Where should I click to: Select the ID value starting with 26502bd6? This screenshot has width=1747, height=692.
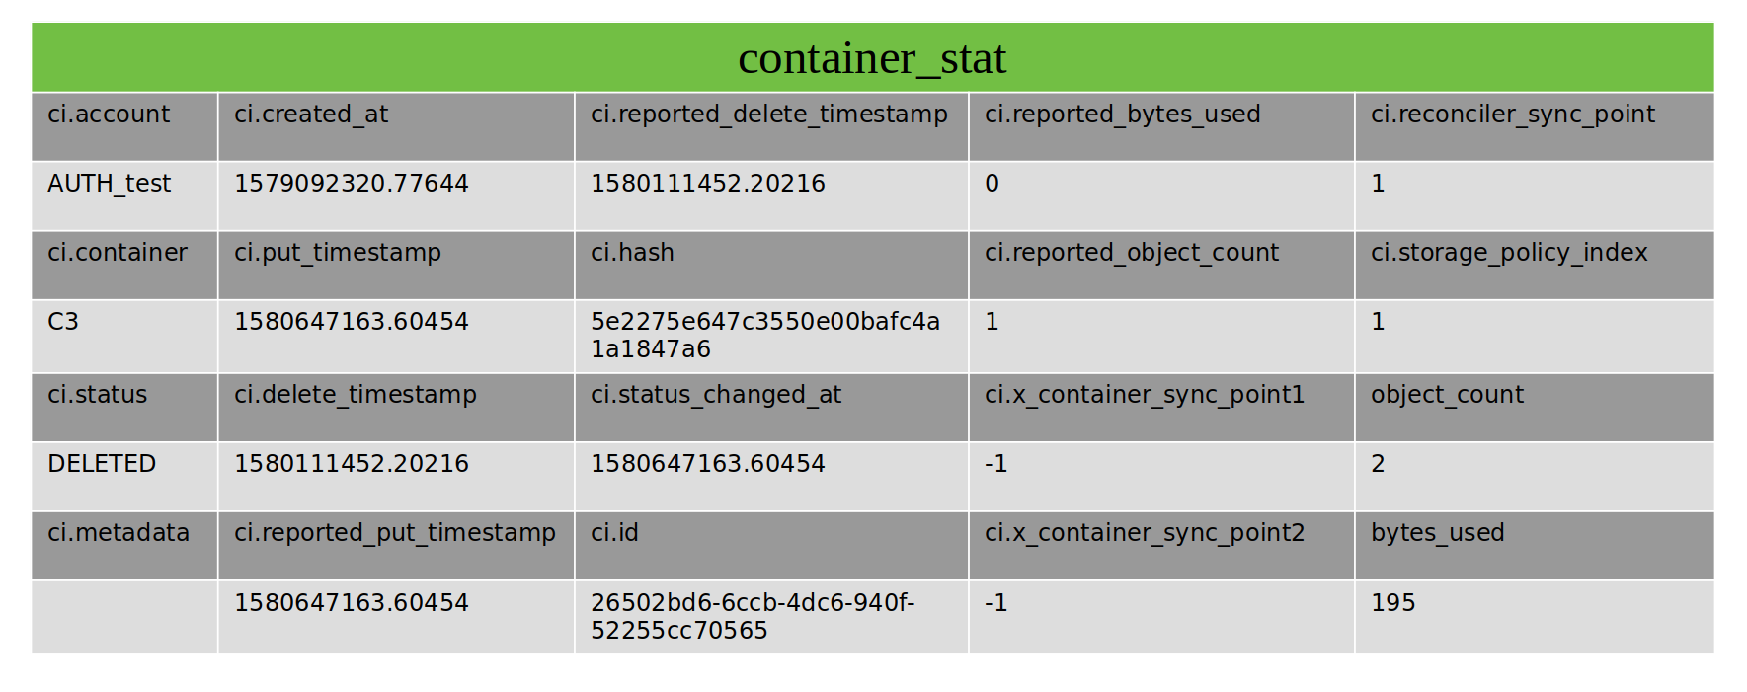(752, 616)
